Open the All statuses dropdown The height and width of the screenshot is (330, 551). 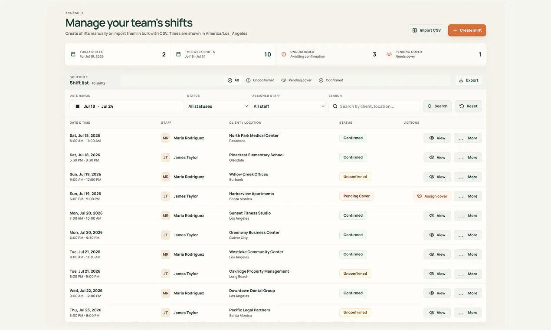point(218,106)
